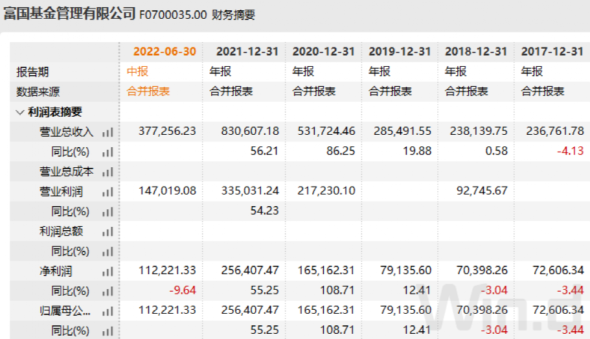
Task: Click the 合并报表 link under 2022-06-30
Action: coord(148,91)
